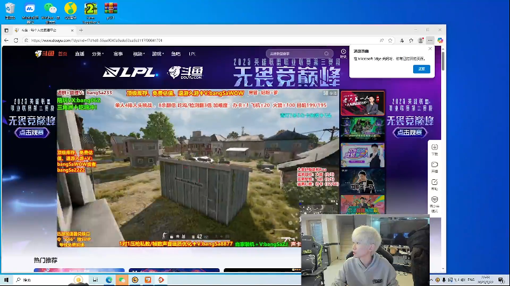Select the first red stream thumbnail

362,103
